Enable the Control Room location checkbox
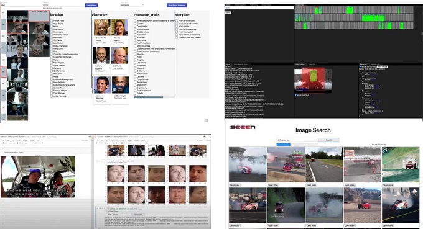Image resolution: width=423 pixels, height=229 pixels. coord(52,88)
